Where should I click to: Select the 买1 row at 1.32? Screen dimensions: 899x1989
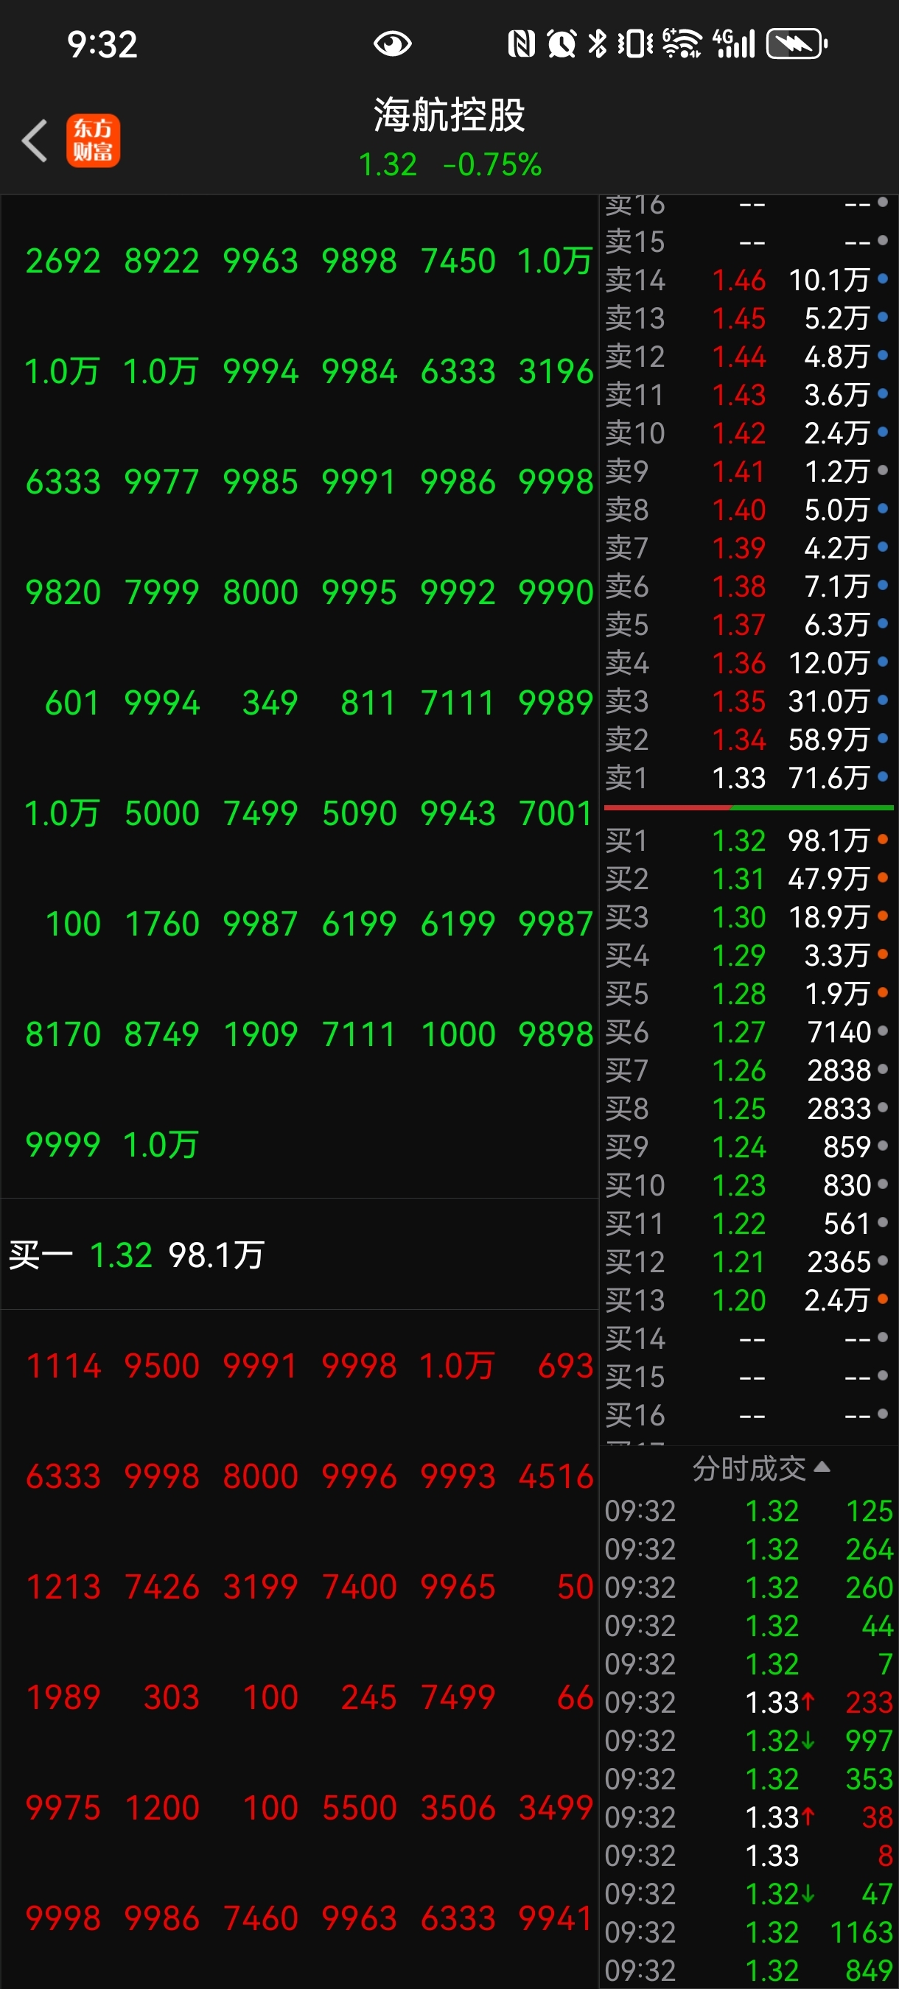point(749,840)
